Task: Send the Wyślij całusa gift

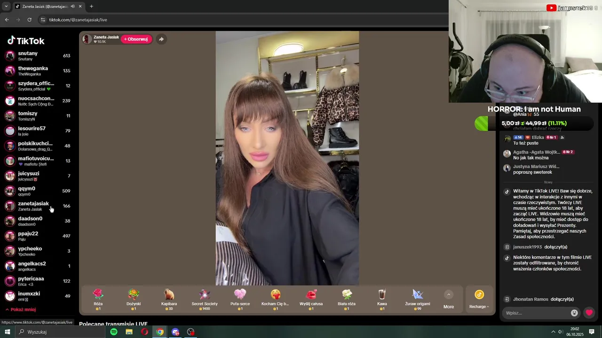Action: [x=311, y=299]
